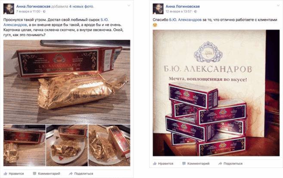Open the stacked Б.Ю. Александров boxes photo
This screenshot has height=178, width=283.
coord(216,93)
